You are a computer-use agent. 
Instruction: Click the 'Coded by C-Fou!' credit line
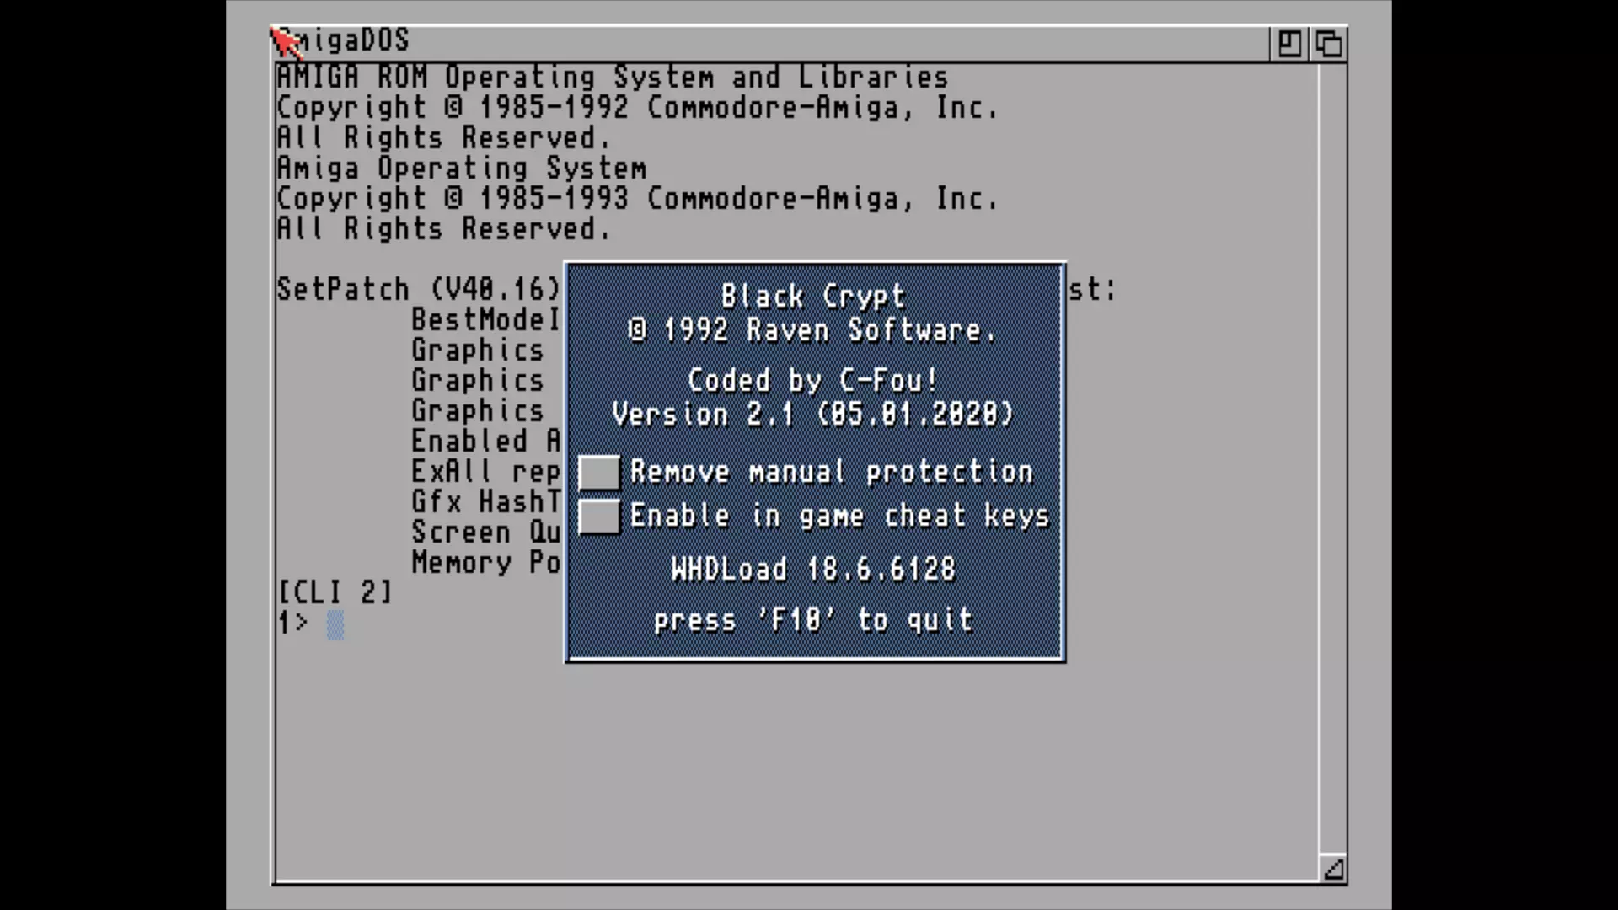point(813,381)
